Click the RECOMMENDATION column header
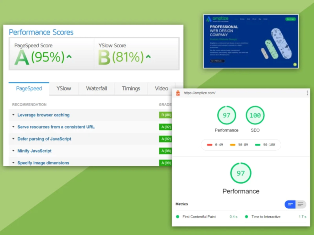Screen dimensions: 314x235 pos(29,105)
